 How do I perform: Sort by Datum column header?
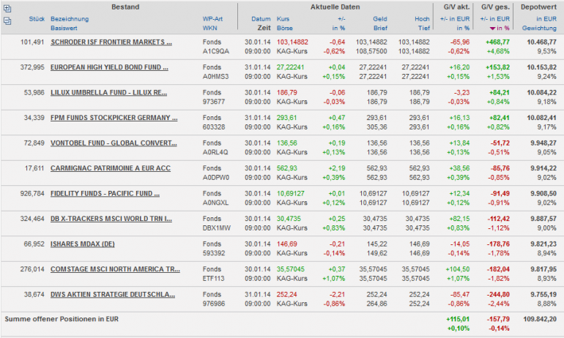click(x=261, y=18)
